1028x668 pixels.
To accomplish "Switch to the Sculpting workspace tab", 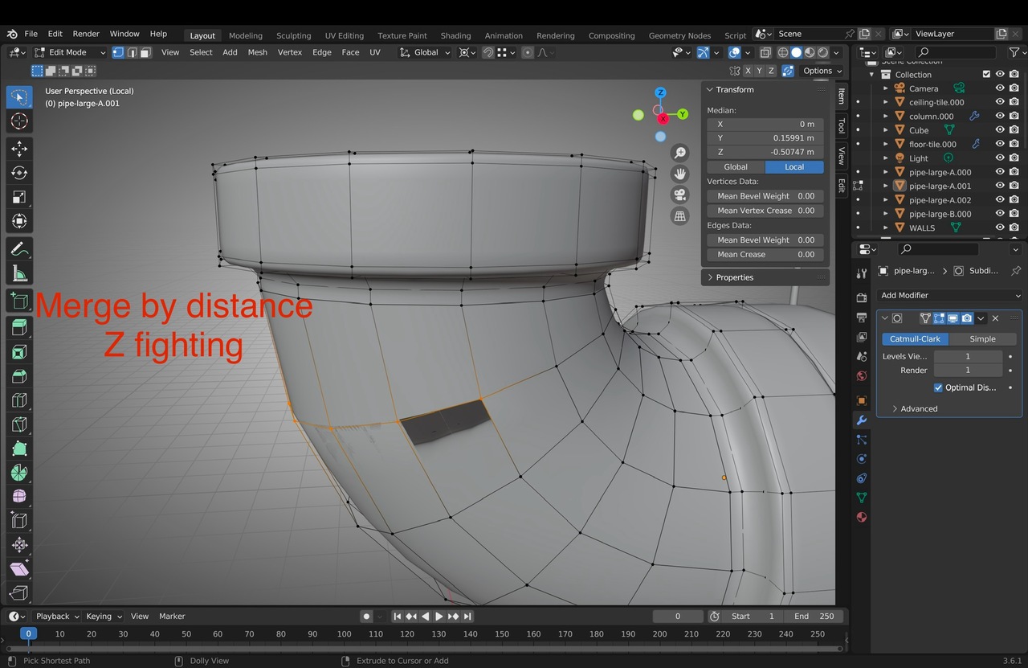I will click(x=293, y=35).
